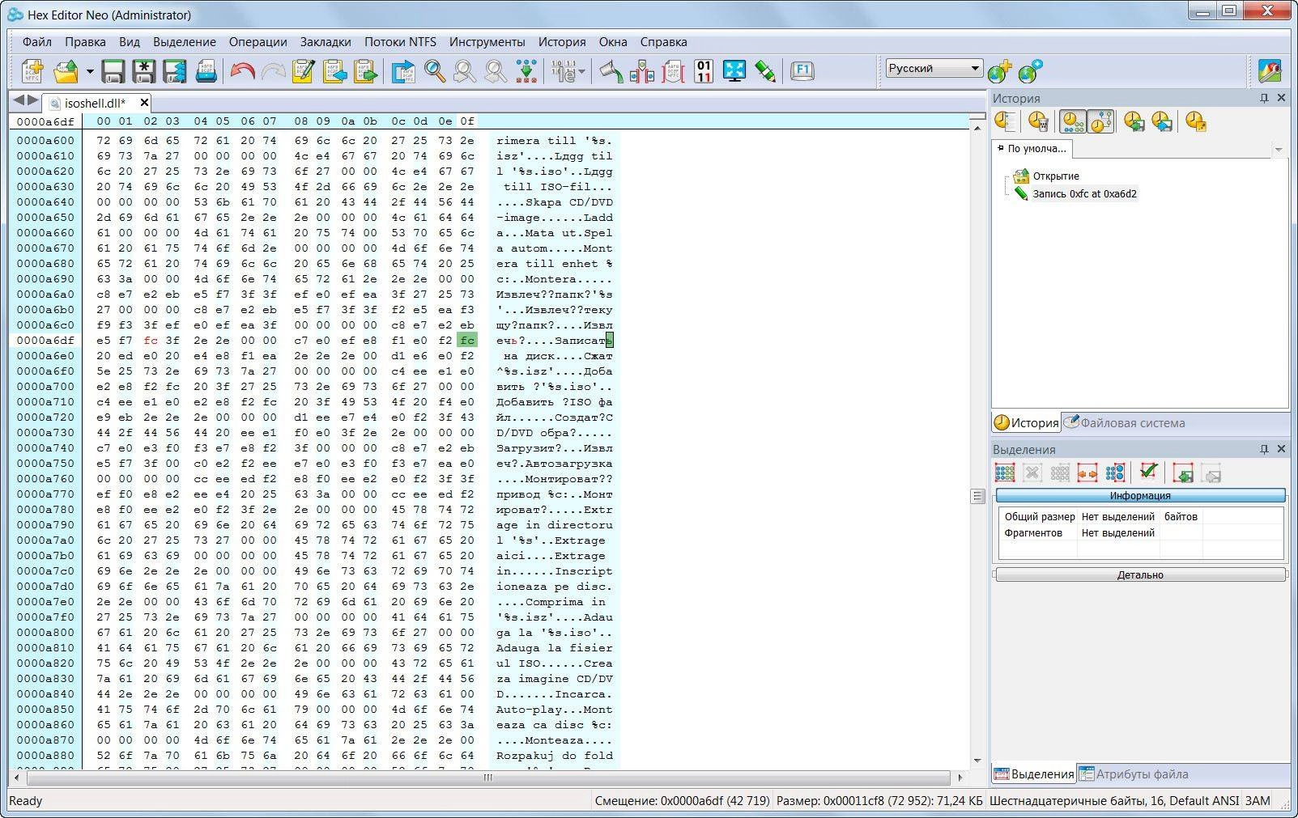The height and width of the screenshot is (818, 1298).
Task: Click the Find magnifying glass icon
Action: click(x=435, y=71)
